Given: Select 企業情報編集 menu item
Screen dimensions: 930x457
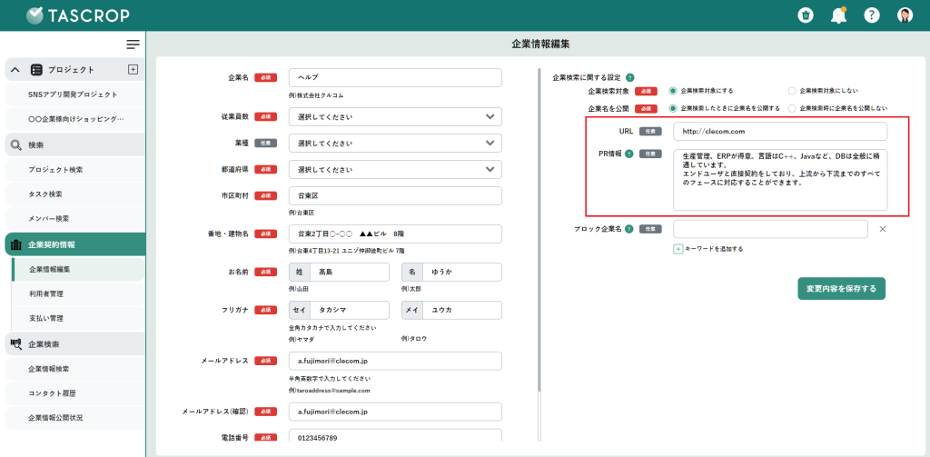Looking at the screenshot, I should point(78,270).
